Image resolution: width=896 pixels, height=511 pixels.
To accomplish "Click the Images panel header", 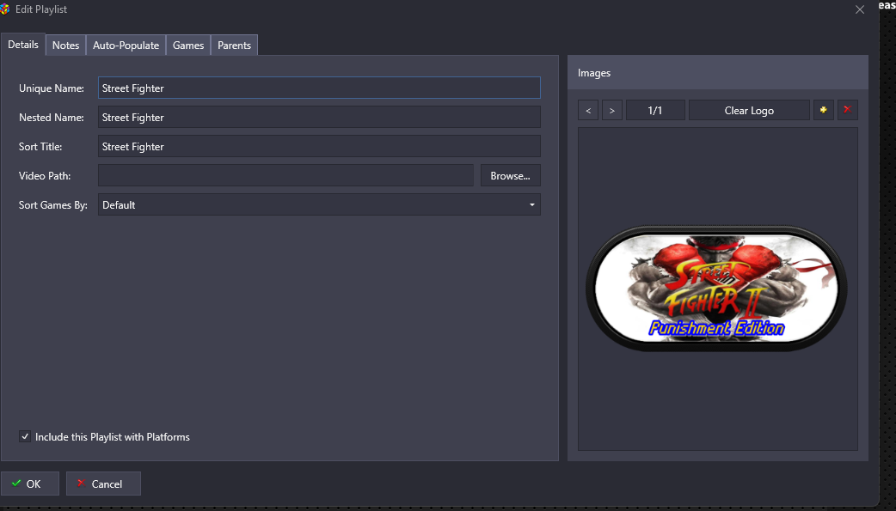I will [718, 72].
